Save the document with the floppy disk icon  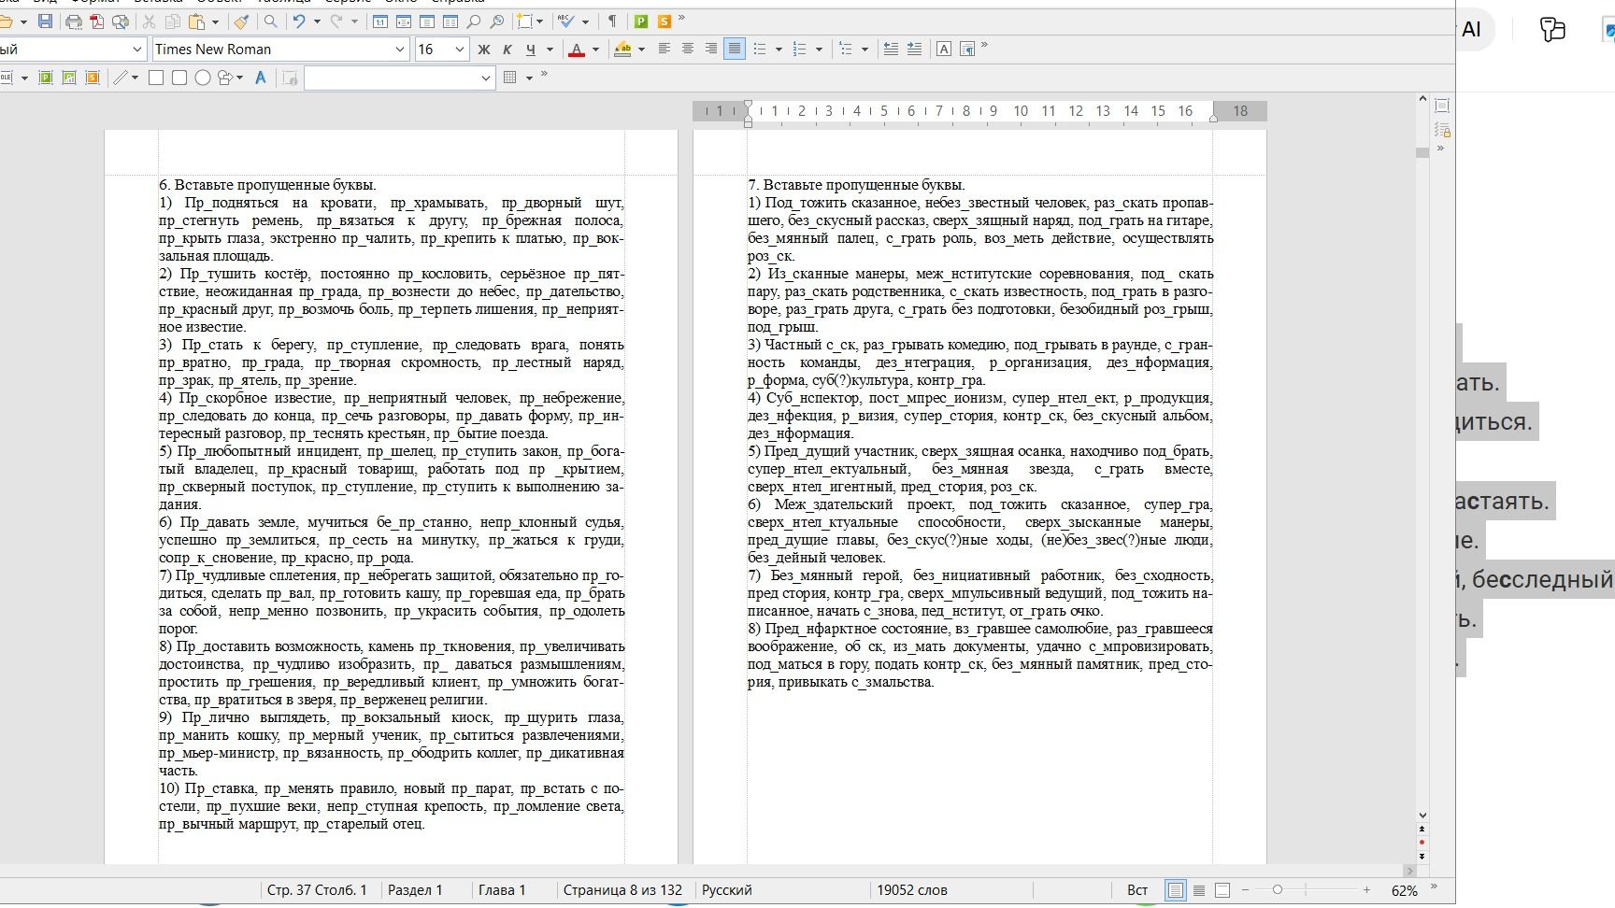(x=45, y=21)
